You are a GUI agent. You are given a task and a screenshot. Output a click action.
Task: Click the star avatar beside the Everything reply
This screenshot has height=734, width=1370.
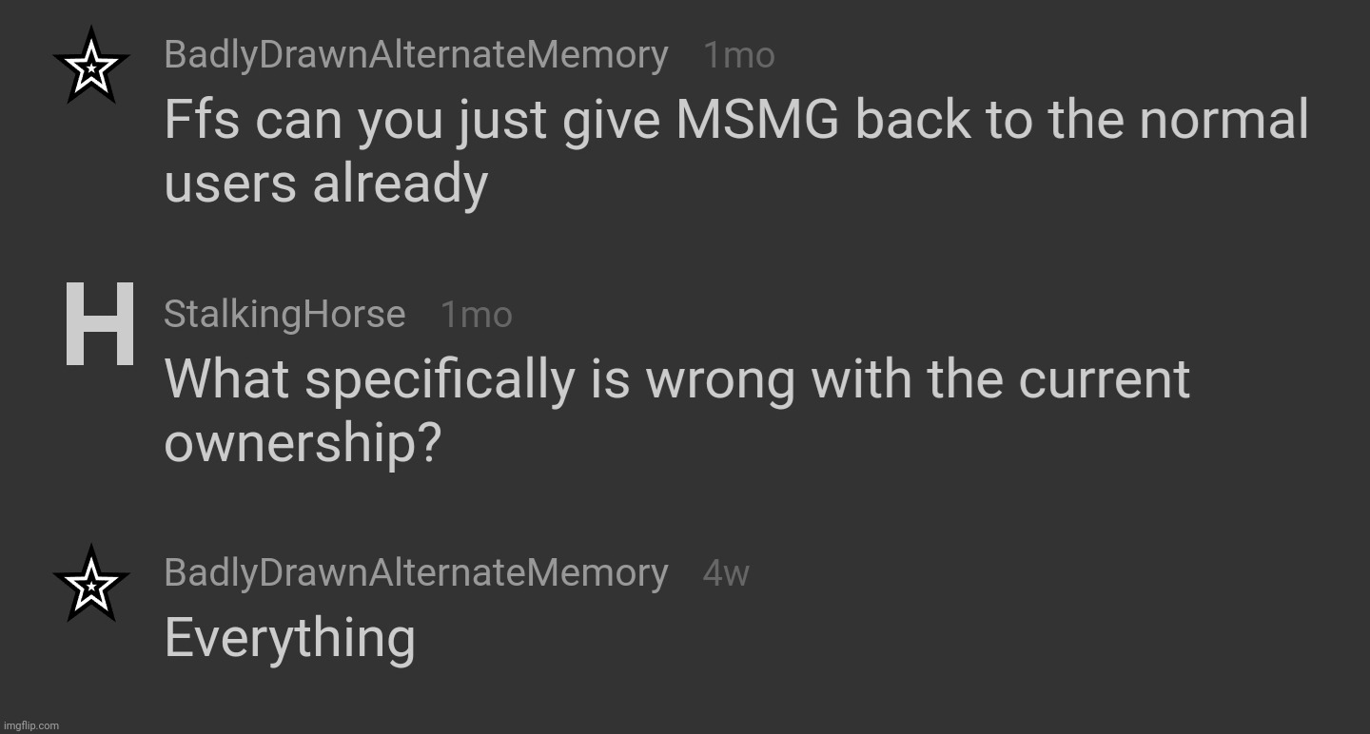click(x=90, y=584)
